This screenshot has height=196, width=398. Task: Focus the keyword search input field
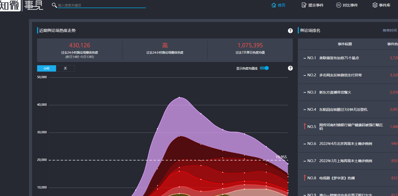102,5
